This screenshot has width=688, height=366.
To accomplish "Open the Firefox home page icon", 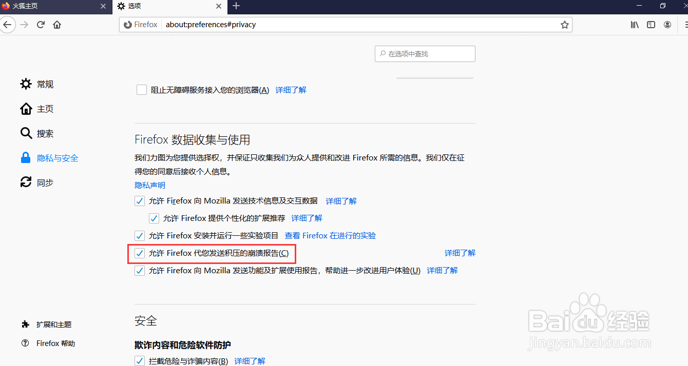I will (57, 25).
